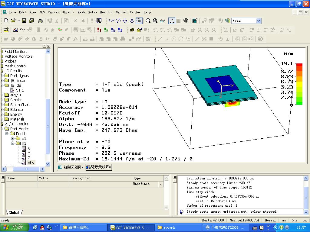The image size is (310, 232).
Task: Toggle wireframe view mode
Action: pos(186,21)
